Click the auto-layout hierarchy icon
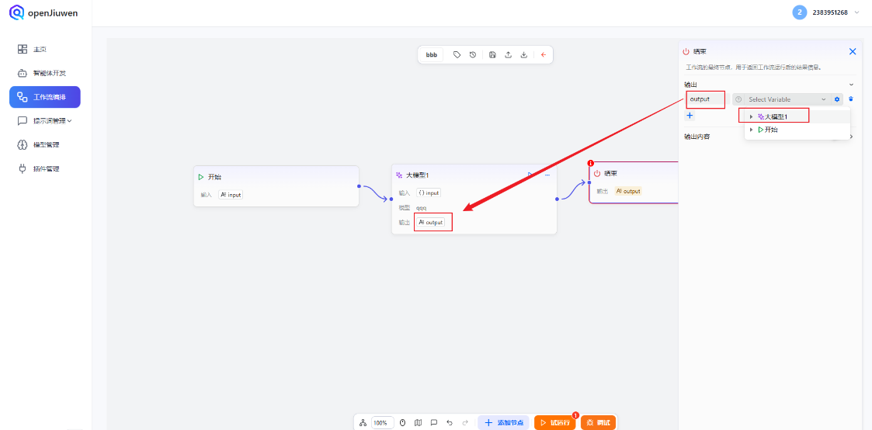Image resolution: width=872 pixels, height=430 pixels. [x=363, y=423]
